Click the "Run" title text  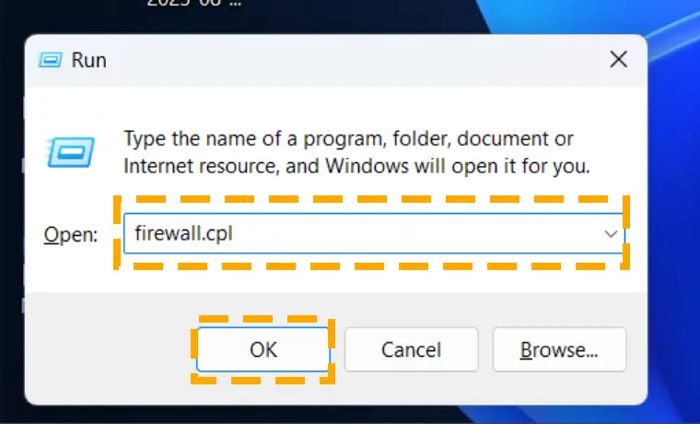[x=88, y=60]
